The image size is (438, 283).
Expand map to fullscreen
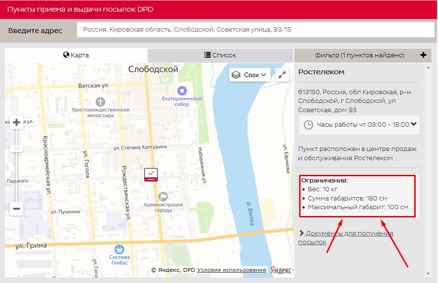(282, 75)
